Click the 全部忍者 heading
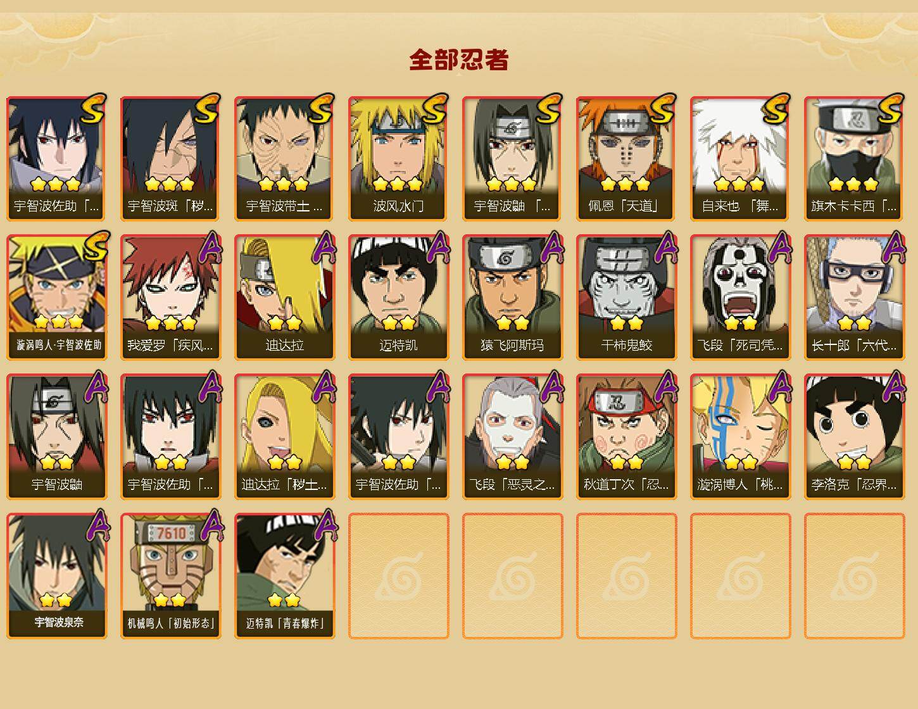The height and width of the screenshot is (709, 918). 459,60
